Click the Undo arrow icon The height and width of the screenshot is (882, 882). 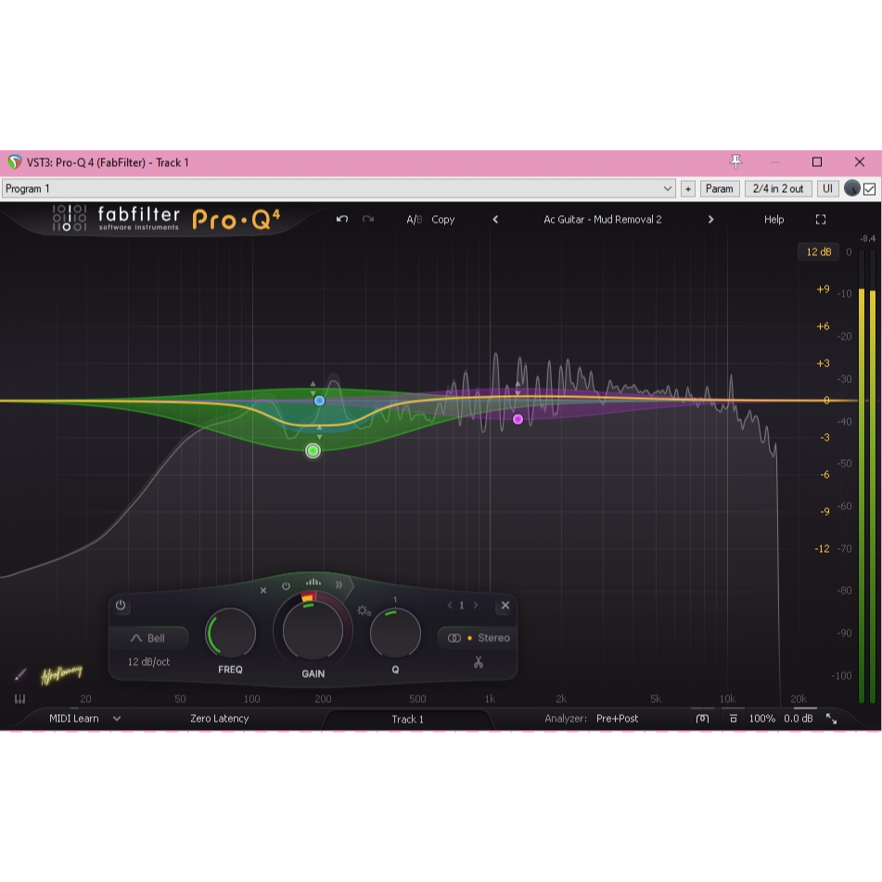coord(342,220)
